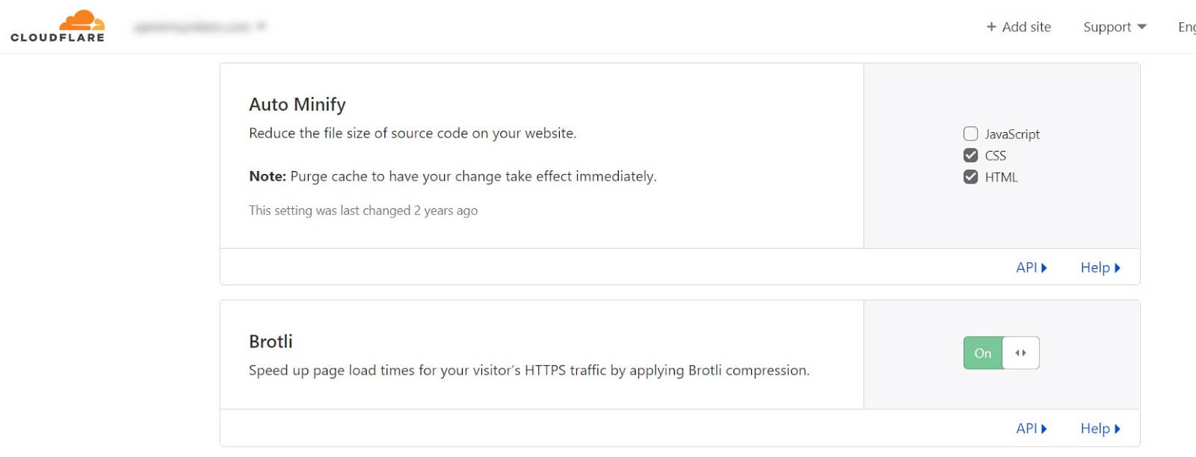This screenshot has width=1196, height=457.
Task: Click the plus icon beside Add site
Action: (991, 27)
